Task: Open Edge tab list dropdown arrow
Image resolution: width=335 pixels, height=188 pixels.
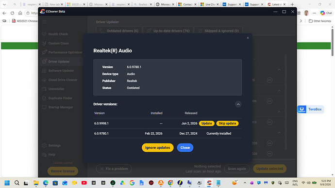Action: tap(4, 4)
